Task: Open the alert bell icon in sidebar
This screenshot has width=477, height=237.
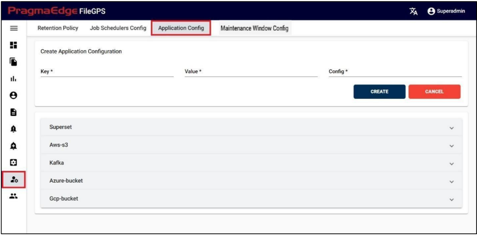Action: coord(13,129)
